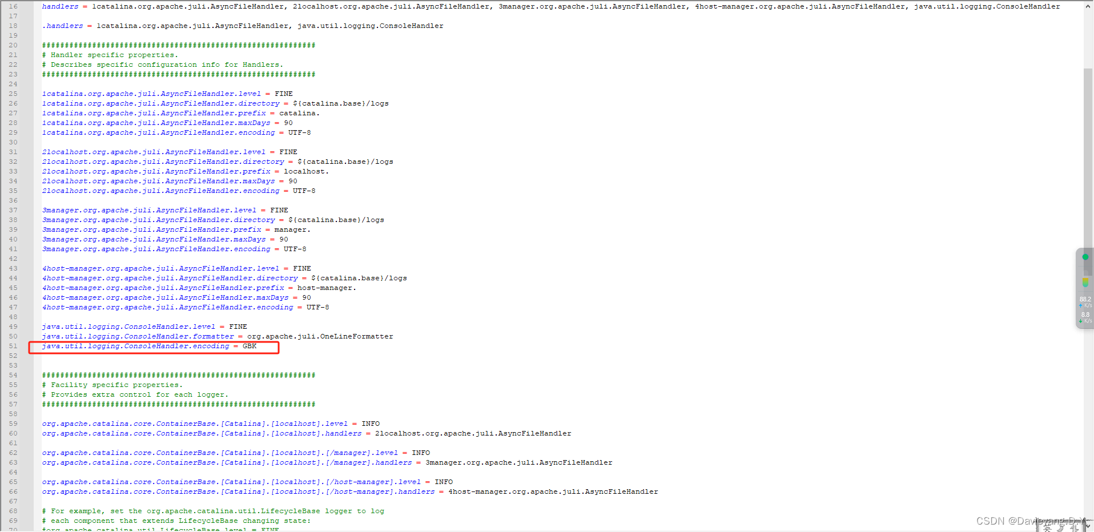The image size is (1094, 532).
Task: Click the 3manager AsyncFileHandler.directory line
Action: click(x=213, y=220)
